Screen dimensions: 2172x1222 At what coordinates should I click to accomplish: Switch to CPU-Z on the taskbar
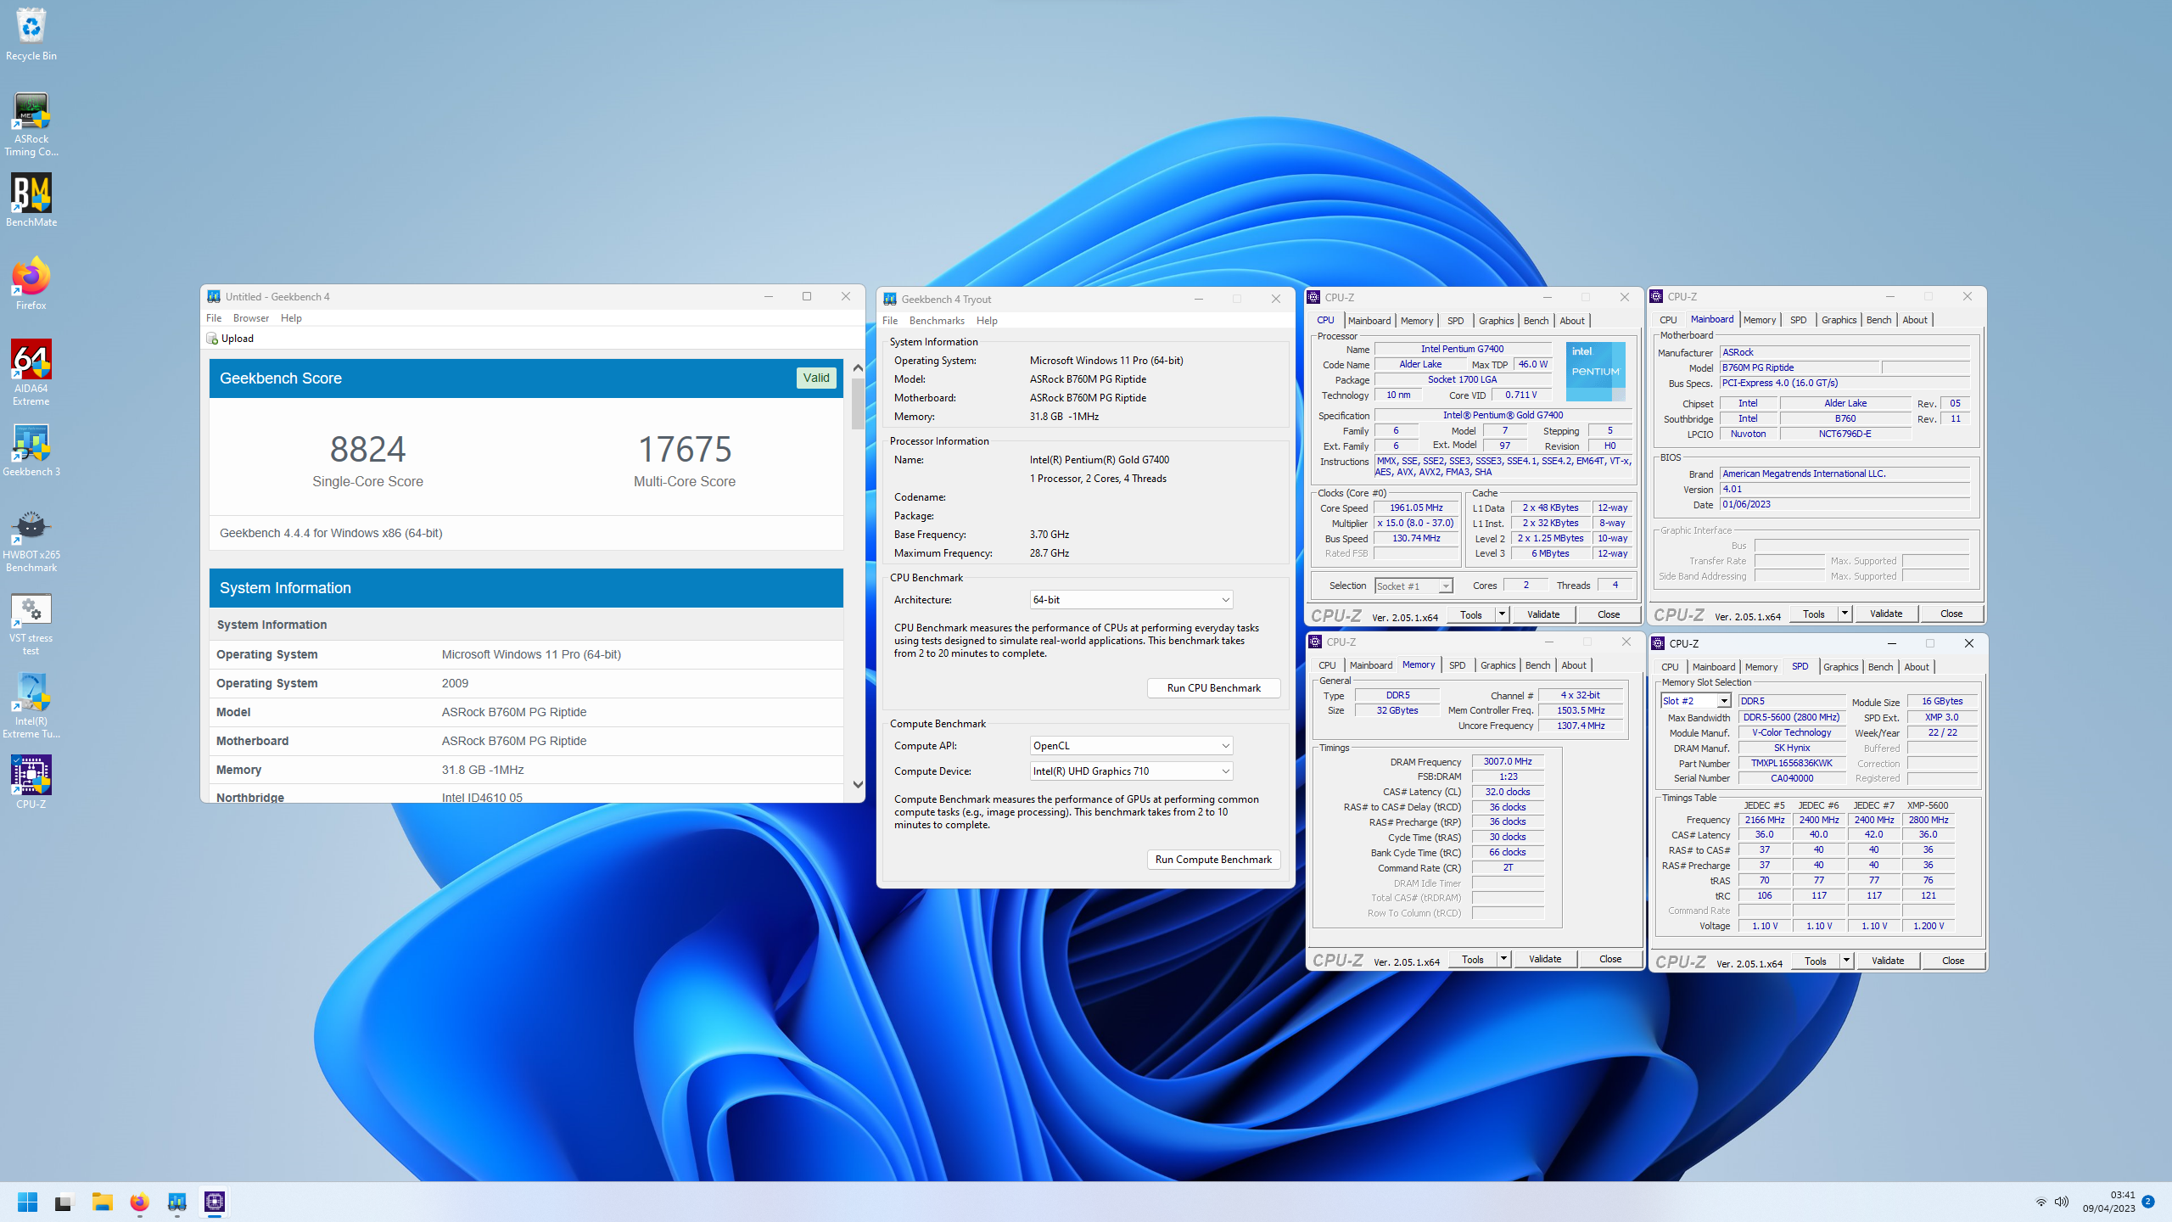214,1202
